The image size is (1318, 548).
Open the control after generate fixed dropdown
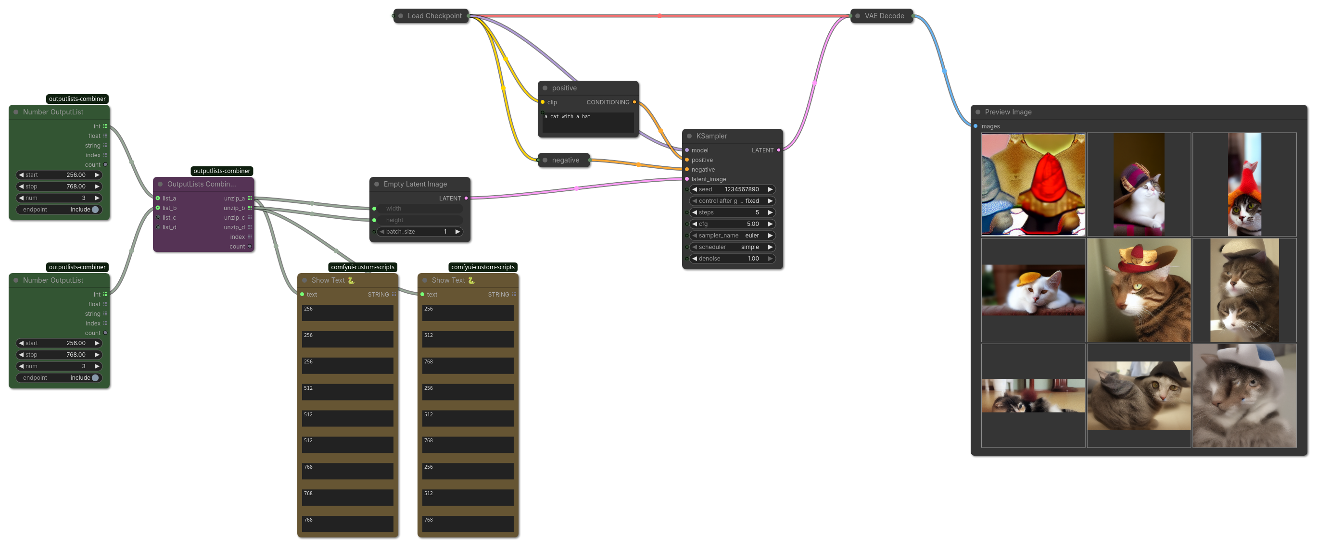coord(732,201)
